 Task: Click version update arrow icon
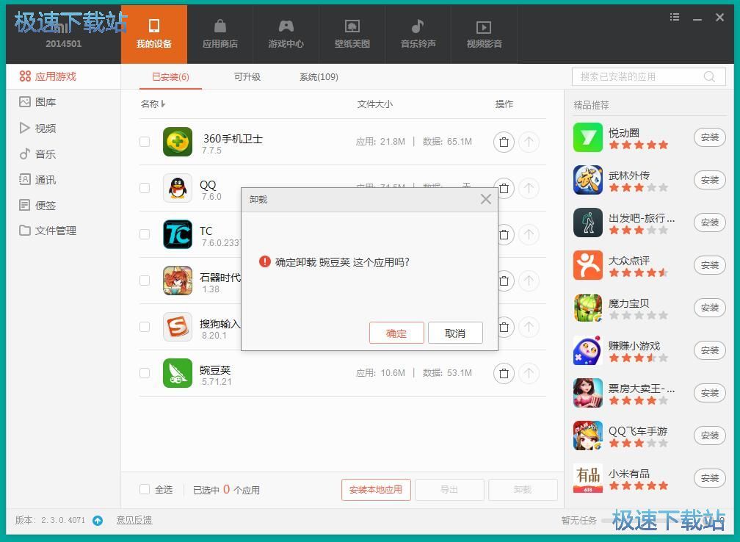98,520
